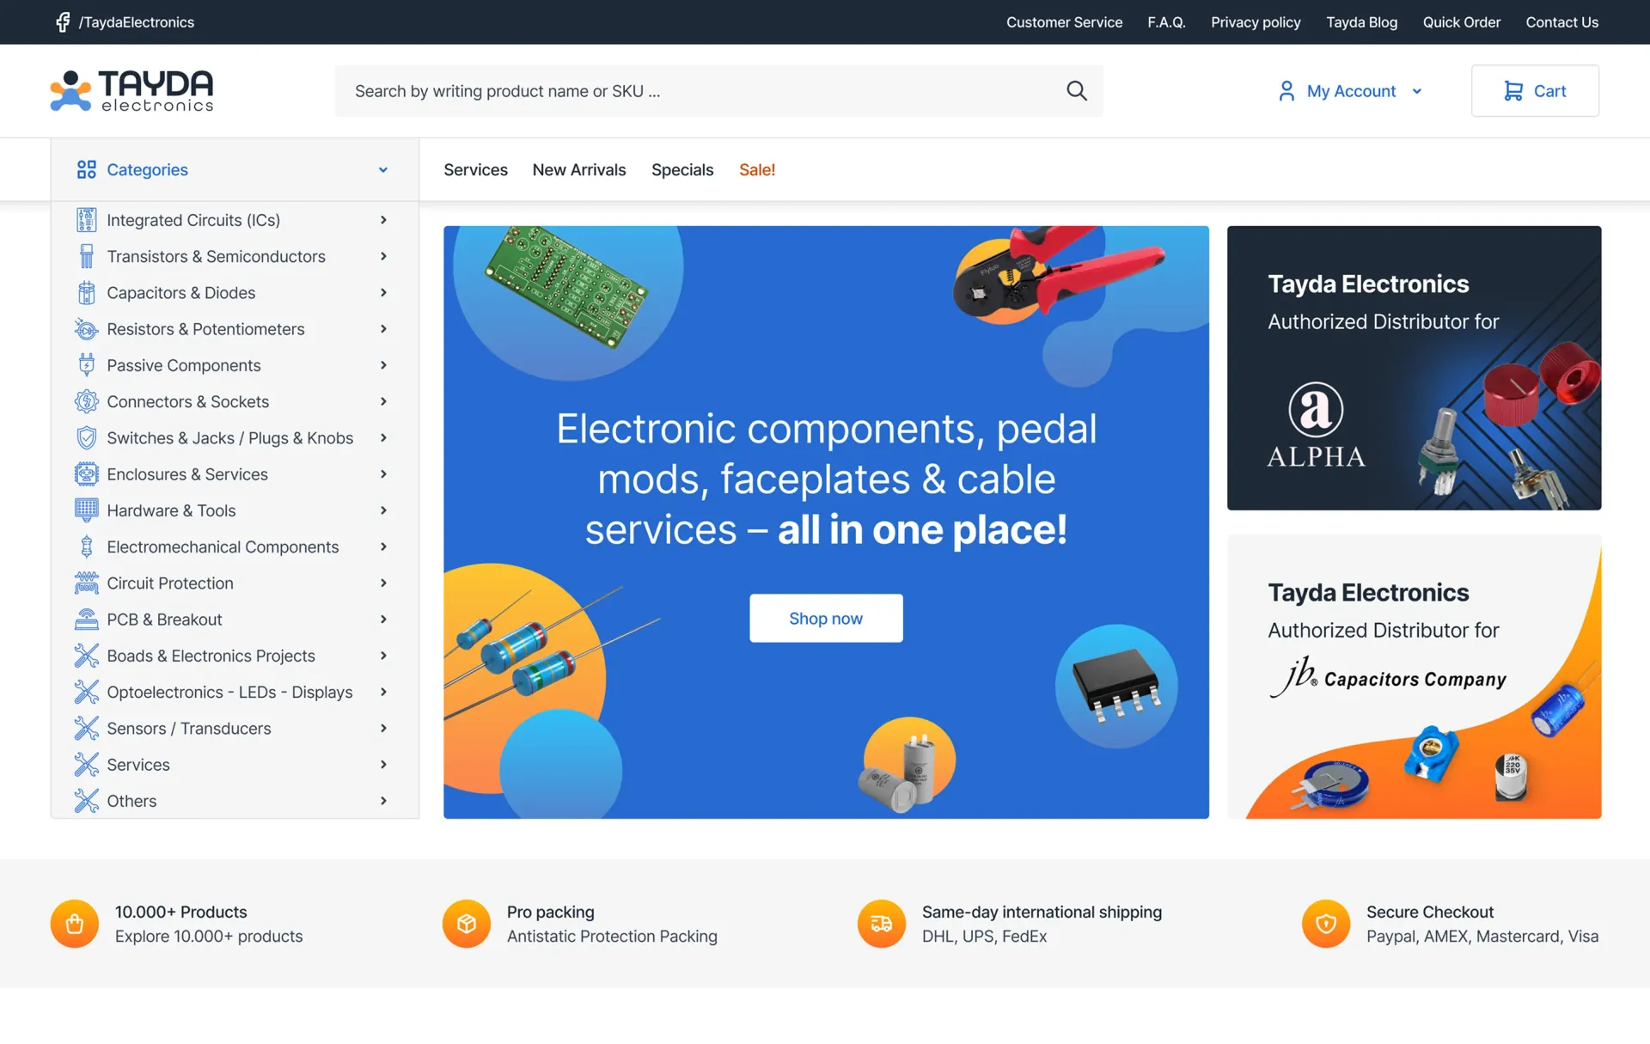
Task: Open the F.A.Q. link
Action: click(1166, 22)
